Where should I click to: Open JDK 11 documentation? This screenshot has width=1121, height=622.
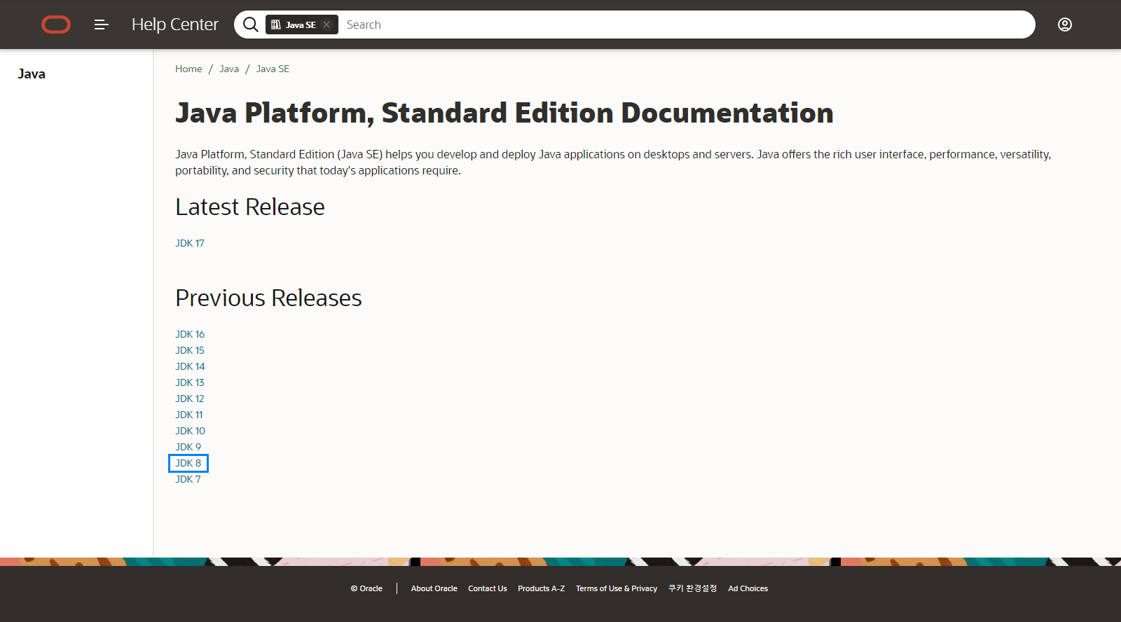click(x=189, y=415)
